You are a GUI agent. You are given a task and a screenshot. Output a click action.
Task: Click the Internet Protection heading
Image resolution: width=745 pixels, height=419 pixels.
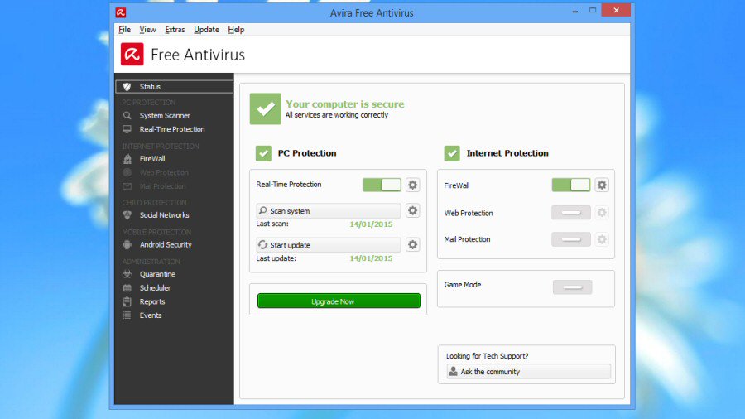click(507, 153)
